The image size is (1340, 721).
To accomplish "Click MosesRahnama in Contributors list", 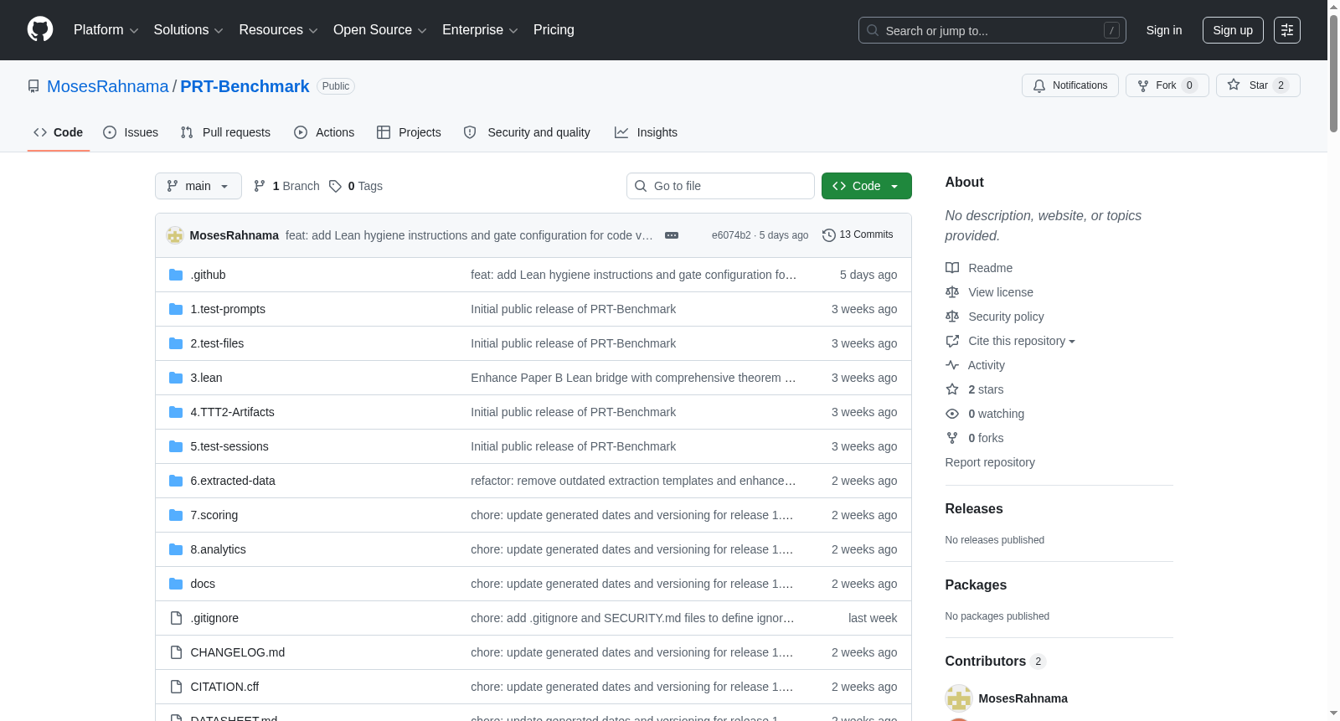I will coord(1023,698).
